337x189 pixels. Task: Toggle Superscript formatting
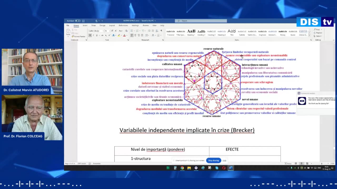(x=109, y=35)
